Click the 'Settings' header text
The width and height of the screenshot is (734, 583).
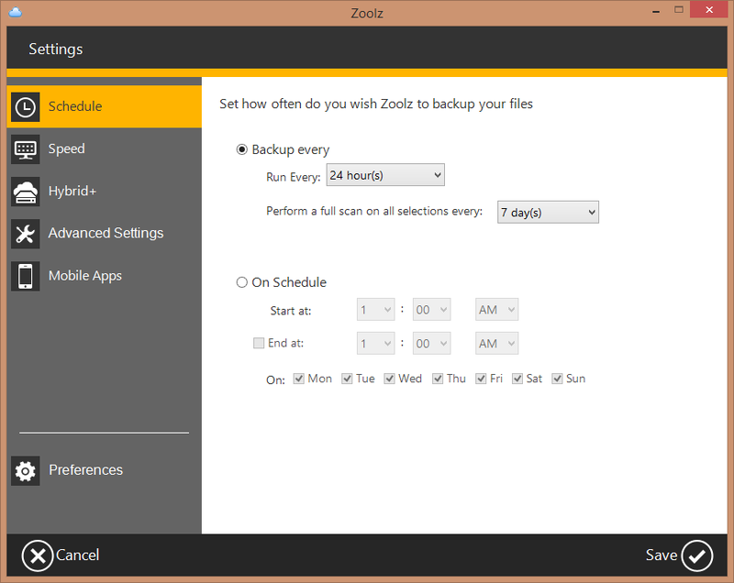pyautogui.click(x=56, y=49)
